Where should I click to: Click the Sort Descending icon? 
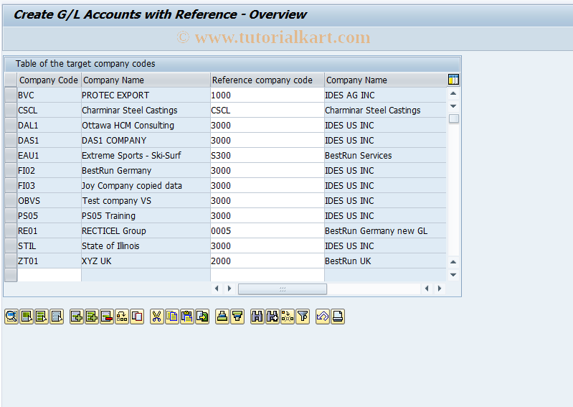(x=237, y=317)
